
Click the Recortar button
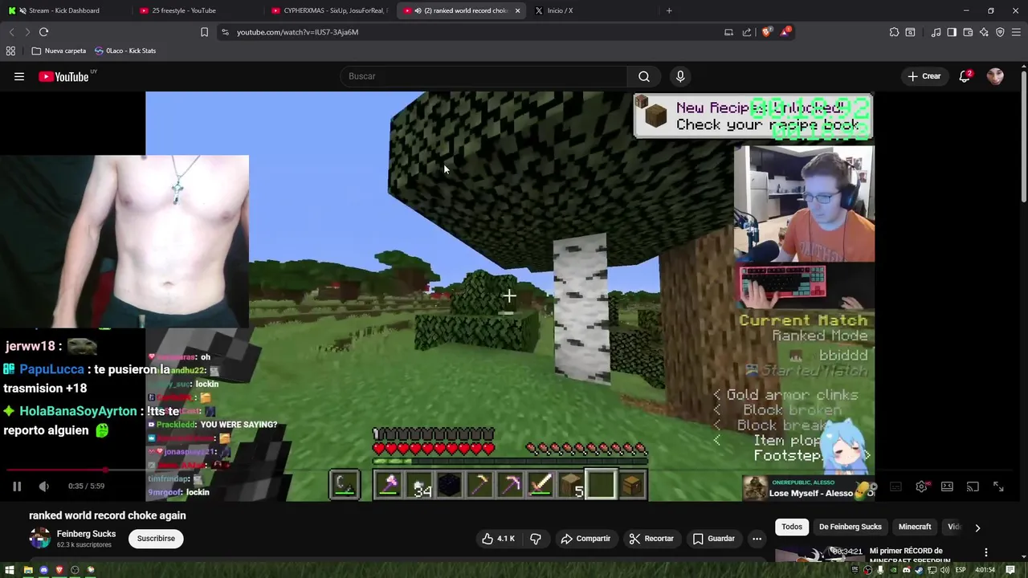(651, 539)
